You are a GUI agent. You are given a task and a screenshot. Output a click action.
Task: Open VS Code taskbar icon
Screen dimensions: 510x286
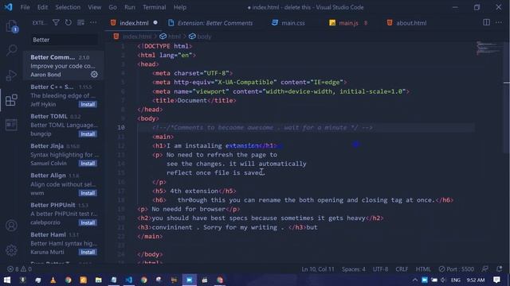[x=129, y=280]
